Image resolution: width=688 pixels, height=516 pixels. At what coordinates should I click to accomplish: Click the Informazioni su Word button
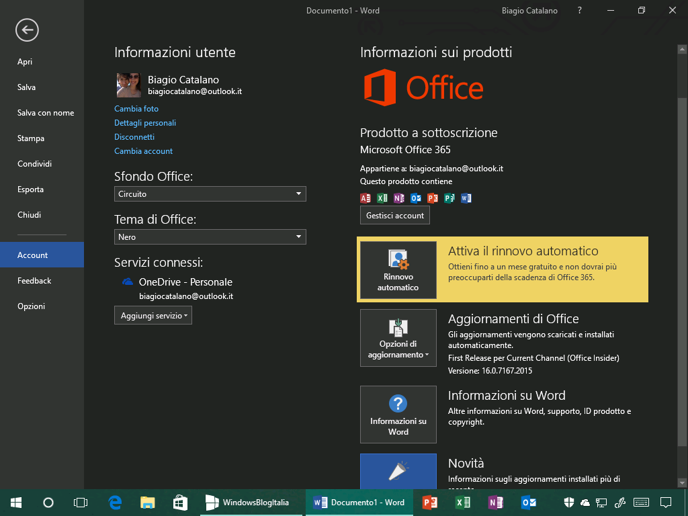pyautogui.click(x=398, y=414)
